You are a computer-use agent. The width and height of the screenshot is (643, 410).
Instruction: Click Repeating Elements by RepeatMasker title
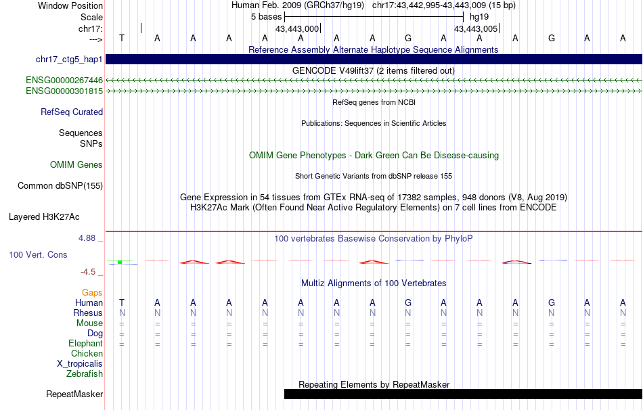pyautogui.click(x=374, y=384)
